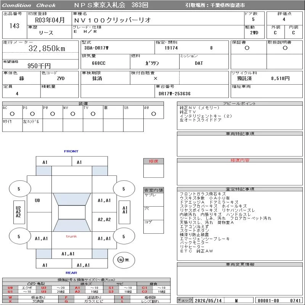Click the ヤブレ interior row
This screenshot has width=305, height=305.
154,199
